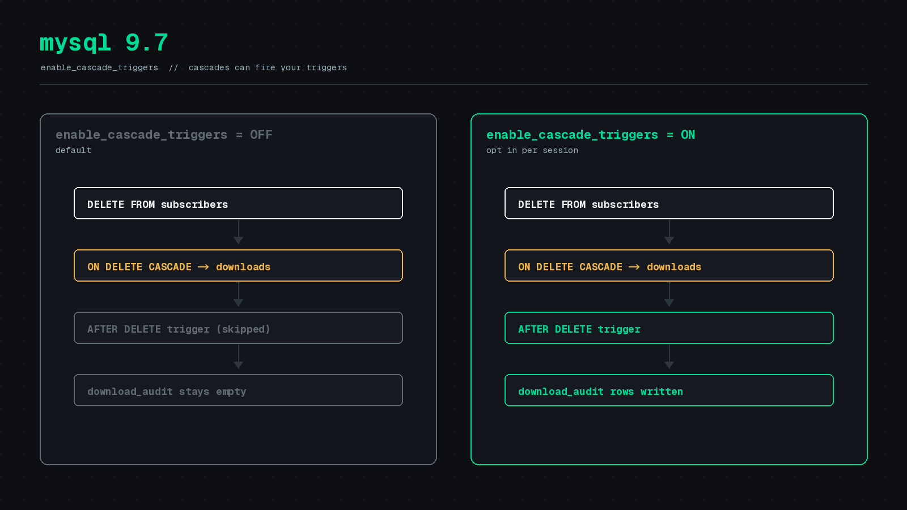Image resolution: width=907 pixels, height=510 pixels.
Task: Click the "download_audit stays empty" box
Action: (x=238, y=390)
